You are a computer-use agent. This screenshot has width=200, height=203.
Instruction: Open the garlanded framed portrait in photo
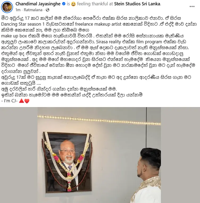pyautogui.click(x=67, y=162)
